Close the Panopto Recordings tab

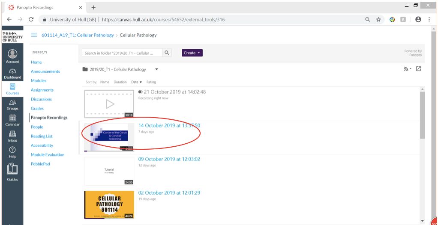(81, 8)
